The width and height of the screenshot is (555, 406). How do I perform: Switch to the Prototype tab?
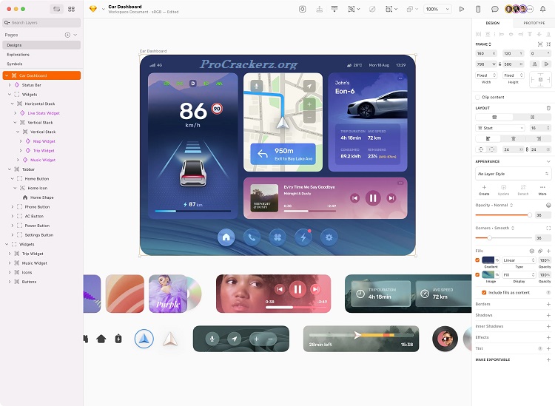(x=534, y=23)
